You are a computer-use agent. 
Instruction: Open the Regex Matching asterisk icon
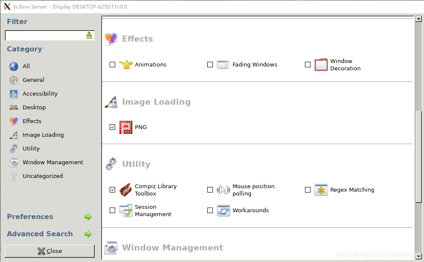[x=321, y=190]
